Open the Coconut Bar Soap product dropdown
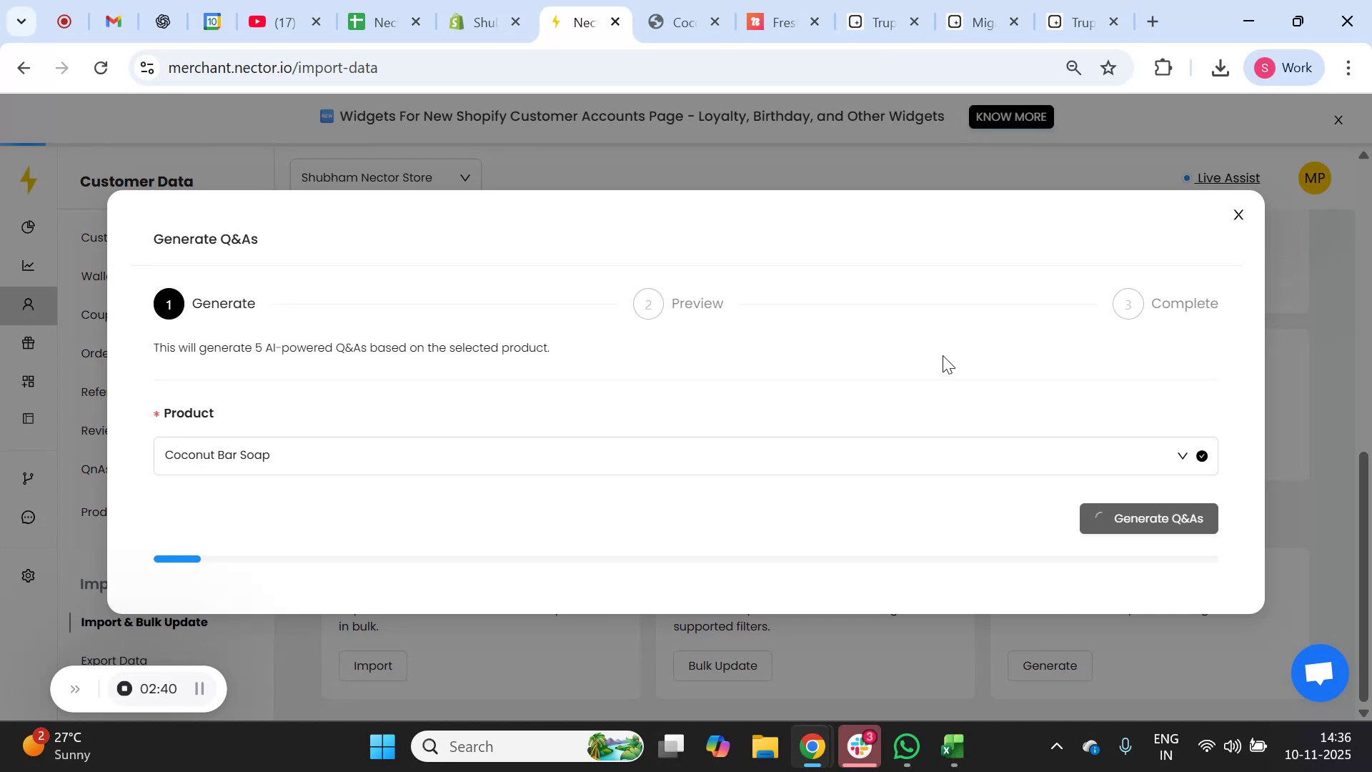Image resolution: width=1372 pixels, height=772 pixels. click(x=1183, y=455)
